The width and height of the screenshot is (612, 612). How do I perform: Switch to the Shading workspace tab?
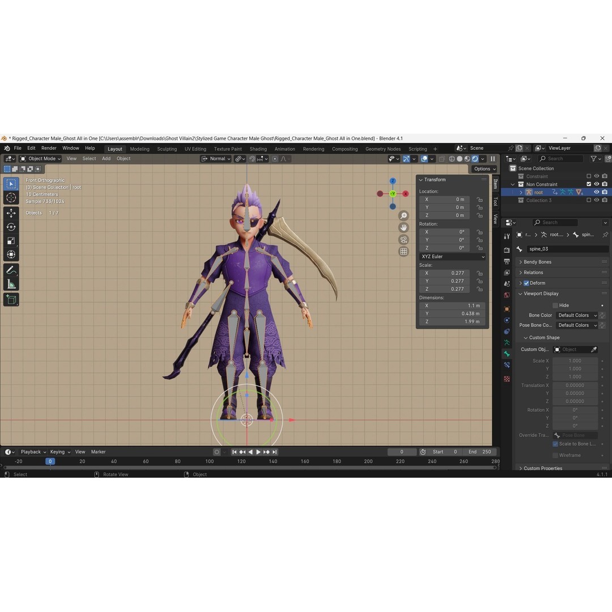pos(258,149)
